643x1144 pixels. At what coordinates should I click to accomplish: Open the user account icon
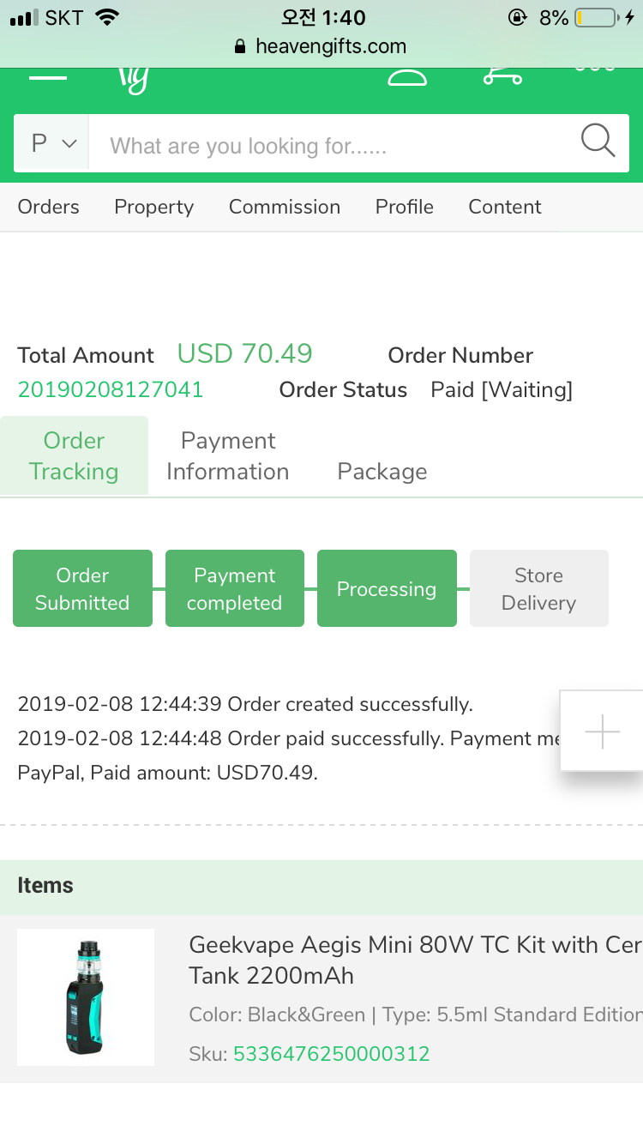(x=407, y=78)
